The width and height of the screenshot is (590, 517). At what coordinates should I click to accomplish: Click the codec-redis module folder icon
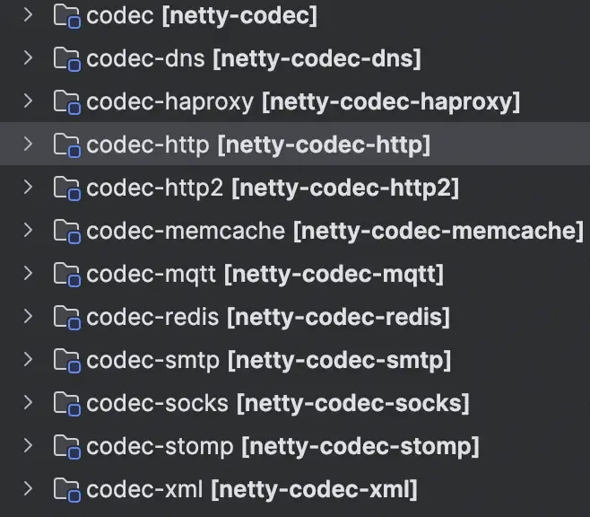coord(67,317)
